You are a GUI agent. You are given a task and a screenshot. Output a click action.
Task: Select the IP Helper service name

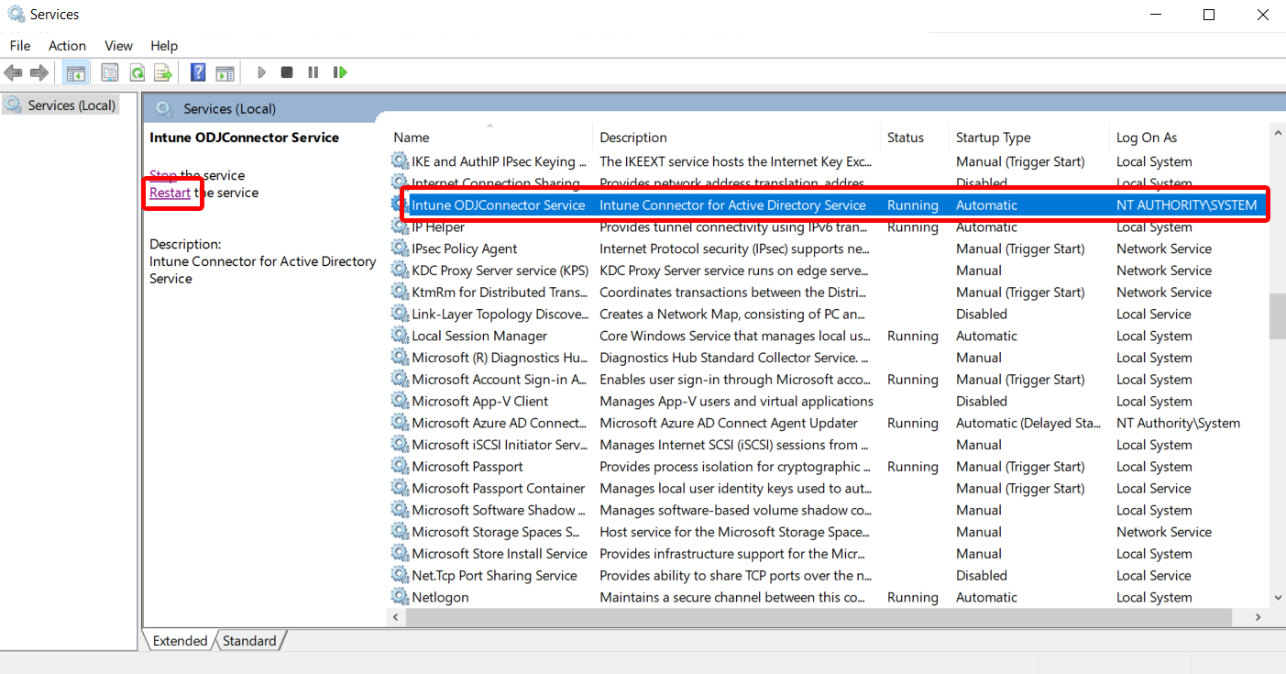coord(438,227)
